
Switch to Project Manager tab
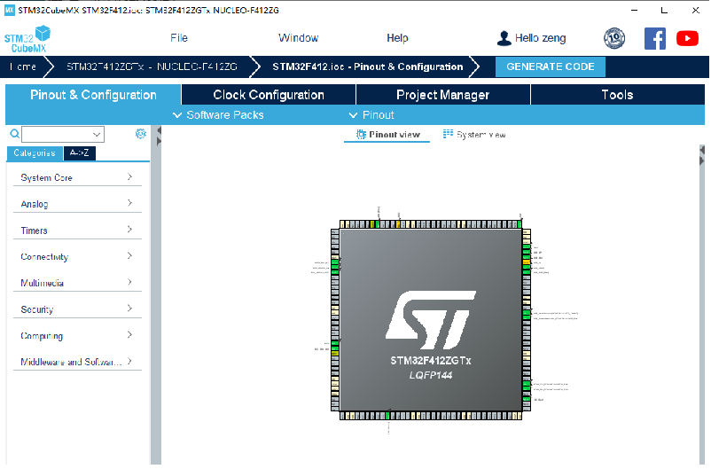[443, 95]
